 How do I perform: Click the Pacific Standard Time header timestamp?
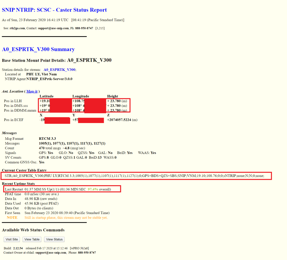tap(98, 20)
